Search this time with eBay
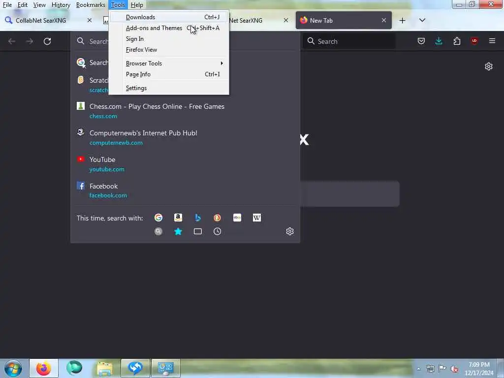Screen dimensions: 504x378 point(237,218)
